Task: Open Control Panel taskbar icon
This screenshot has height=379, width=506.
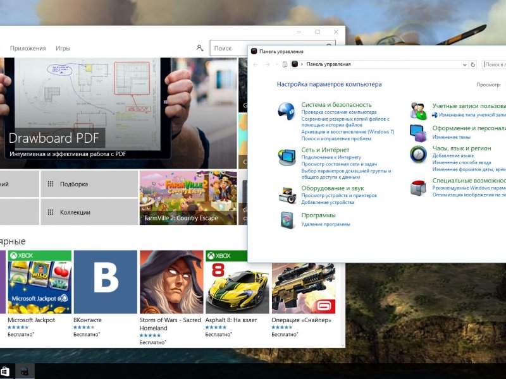Action: pos(25,371)
